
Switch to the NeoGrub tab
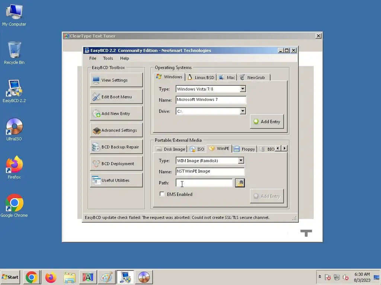(x=254, y=78)
